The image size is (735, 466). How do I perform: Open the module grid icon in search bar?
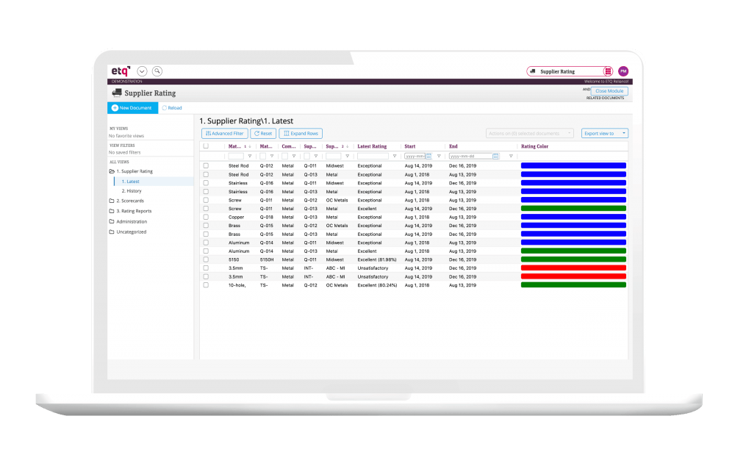(607, 71)
